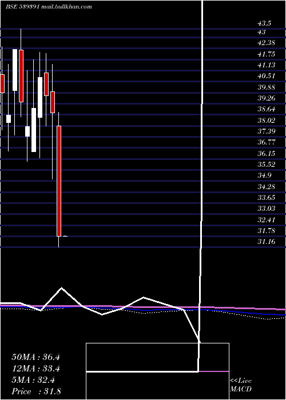Click the 40.51 price axis label

(267, 76)
